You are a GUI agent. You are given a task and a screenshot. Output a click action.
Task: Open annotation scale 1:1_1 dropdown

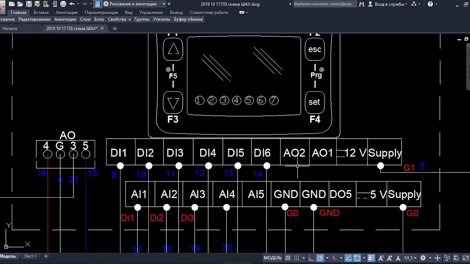click(410, 258)
